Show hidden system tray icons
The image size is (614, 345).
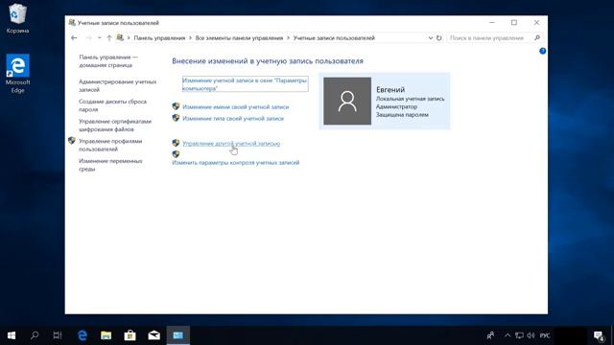click(508, 335)
